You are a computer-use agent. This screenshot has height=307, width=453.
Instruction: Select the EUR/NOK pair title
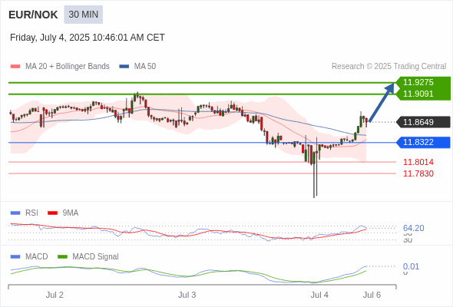tap(33, 15)
